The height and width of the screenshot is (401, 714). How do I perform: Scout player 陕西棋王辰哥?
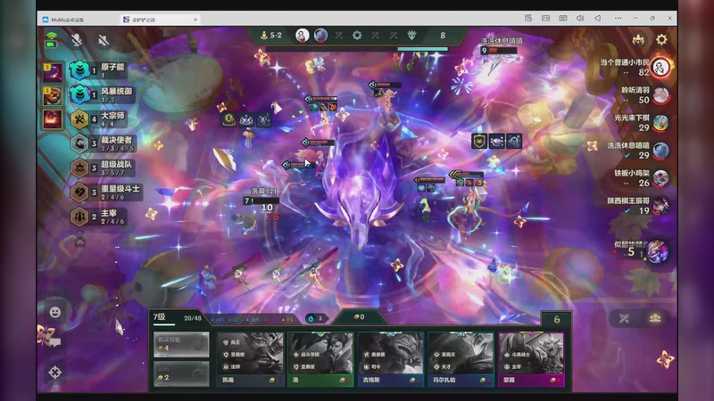pyautogui.click(x=637, y=206)
